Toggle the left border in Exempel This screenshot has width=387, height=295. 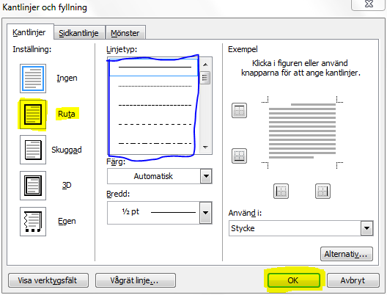pyautogui.click(x=281, y=191)
